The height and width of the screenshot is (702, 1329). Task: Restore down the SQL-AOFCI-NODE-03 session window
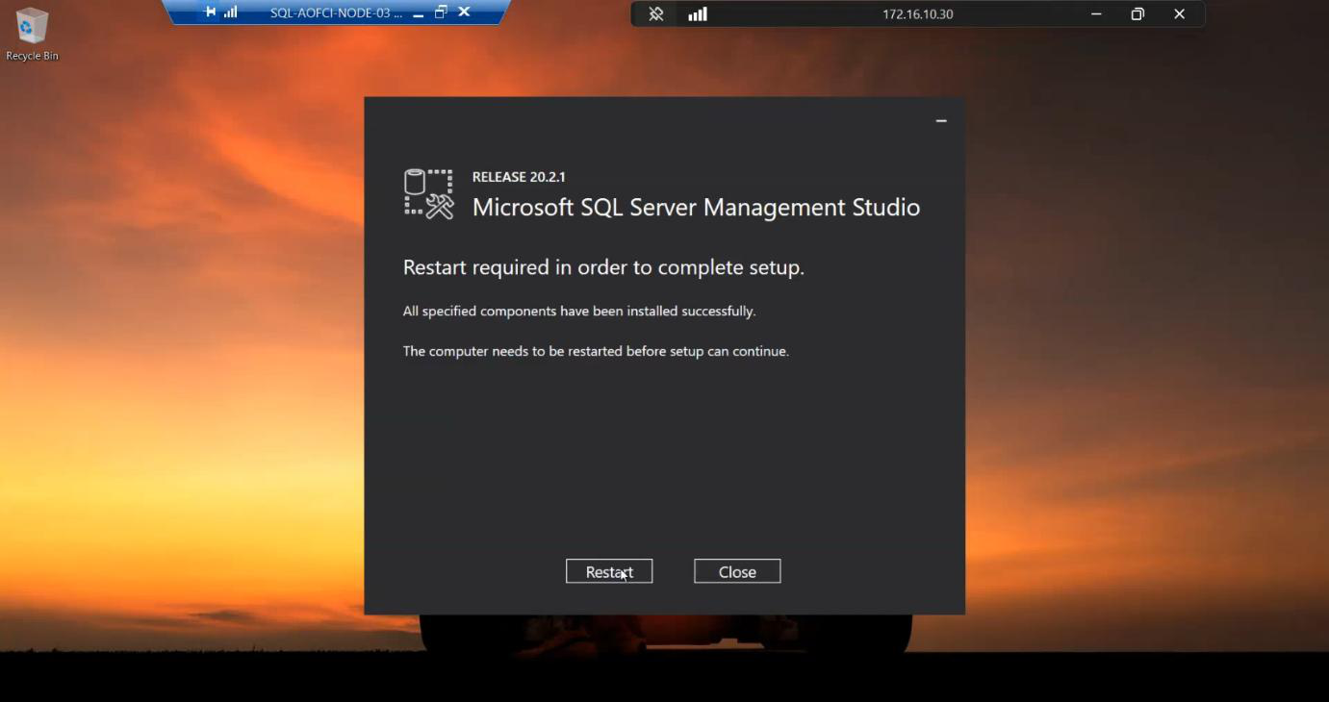pyautogui.click(x=441, y=13)
